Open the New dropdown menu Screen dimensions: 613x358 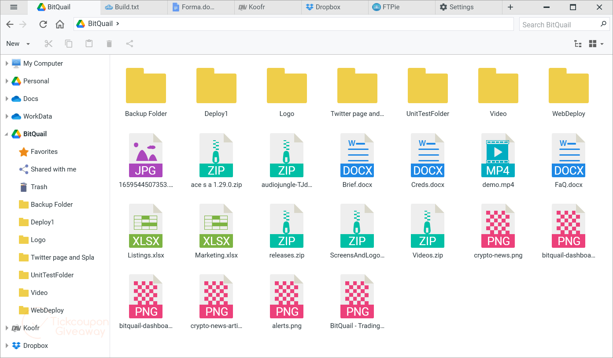click(x=18, y=44)
